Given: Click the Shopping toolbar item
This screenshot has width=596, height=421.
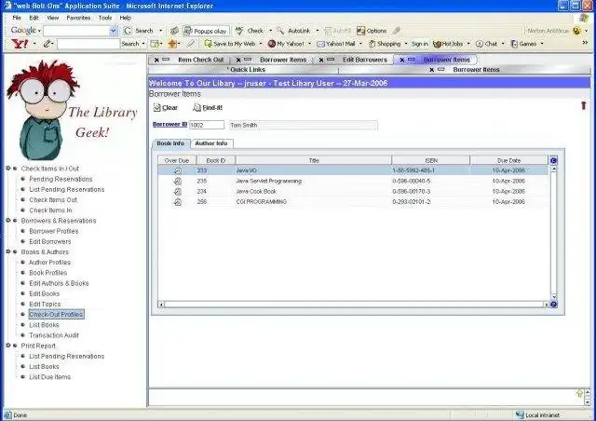Looking at the screenshot, I should [385, 44].
